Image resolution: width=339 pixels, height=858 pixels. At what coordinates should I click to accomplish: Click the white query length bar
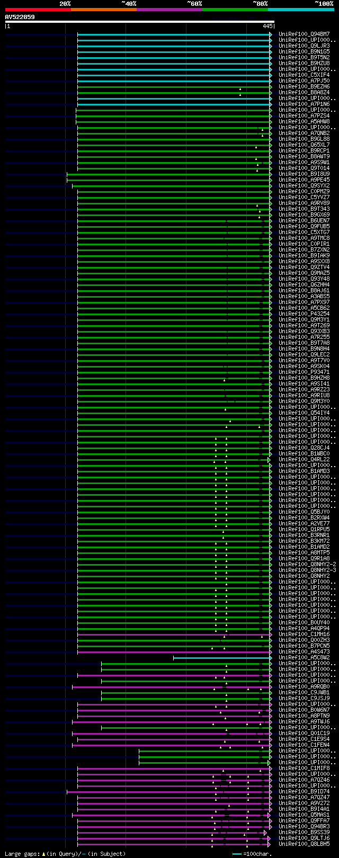140,22
